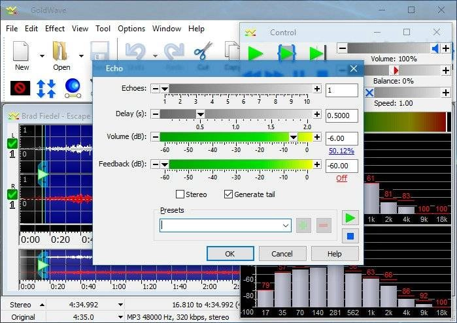Click the blue speaker volume icon
Screen dimensions: 457x323
(x=435, y=48)
